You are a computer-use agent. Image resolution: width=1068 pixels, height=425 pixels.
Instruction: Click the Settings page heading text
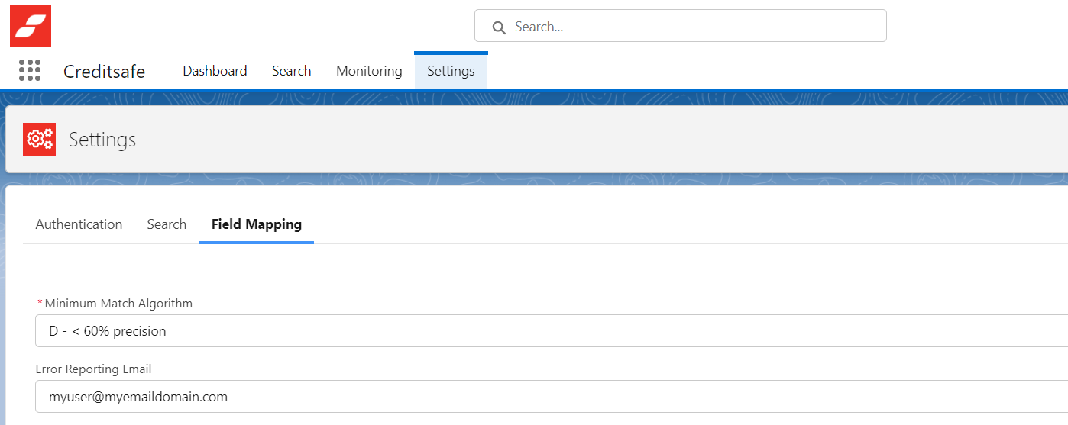[x=102, y=140]
